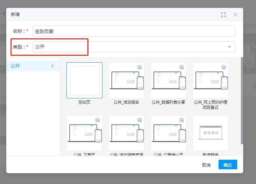Viewport: 256px width, 184px height.
Task: Click the 空白页 label text
Action: tap(84, 102)
